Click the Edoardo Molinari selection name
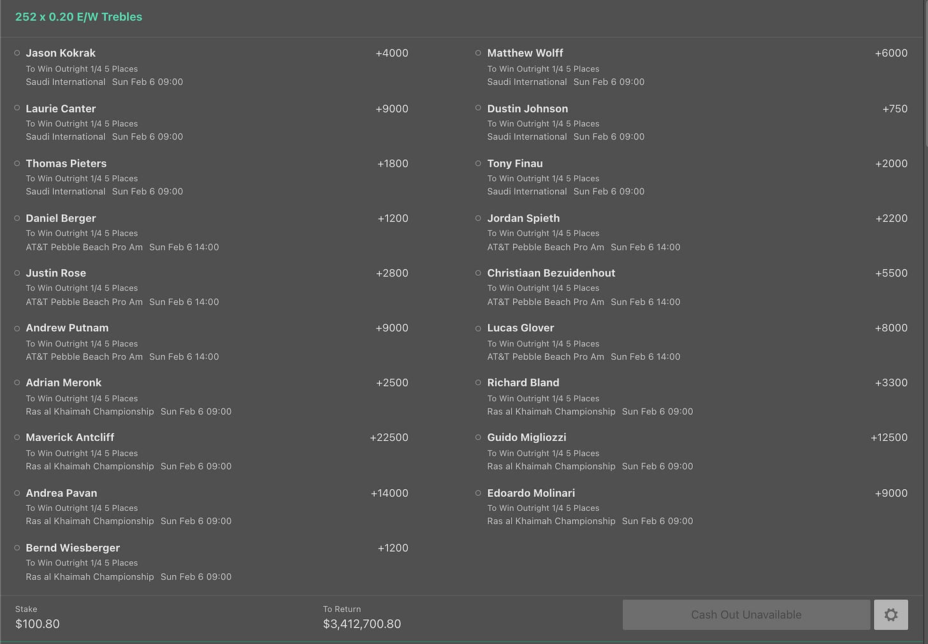The height and width of the screenshot is (644, 928). (x=531, y=492)
